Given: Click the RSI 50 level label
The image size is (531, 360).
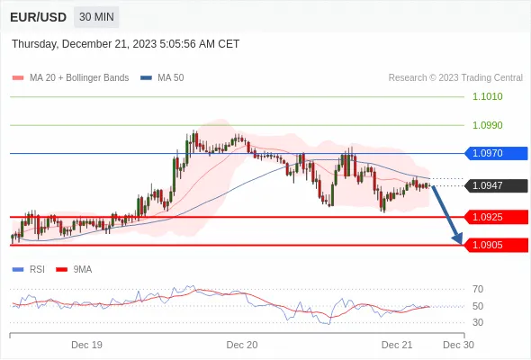Looking at the screenshot, I should pyautogui.click(x=478, y=306).
